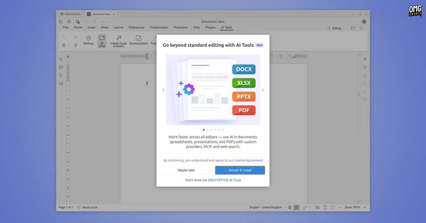Switch to the ONLYOFFICE home tab
Image resolution: width=426 pixels, height=223 pixels.
pos(70,14)
